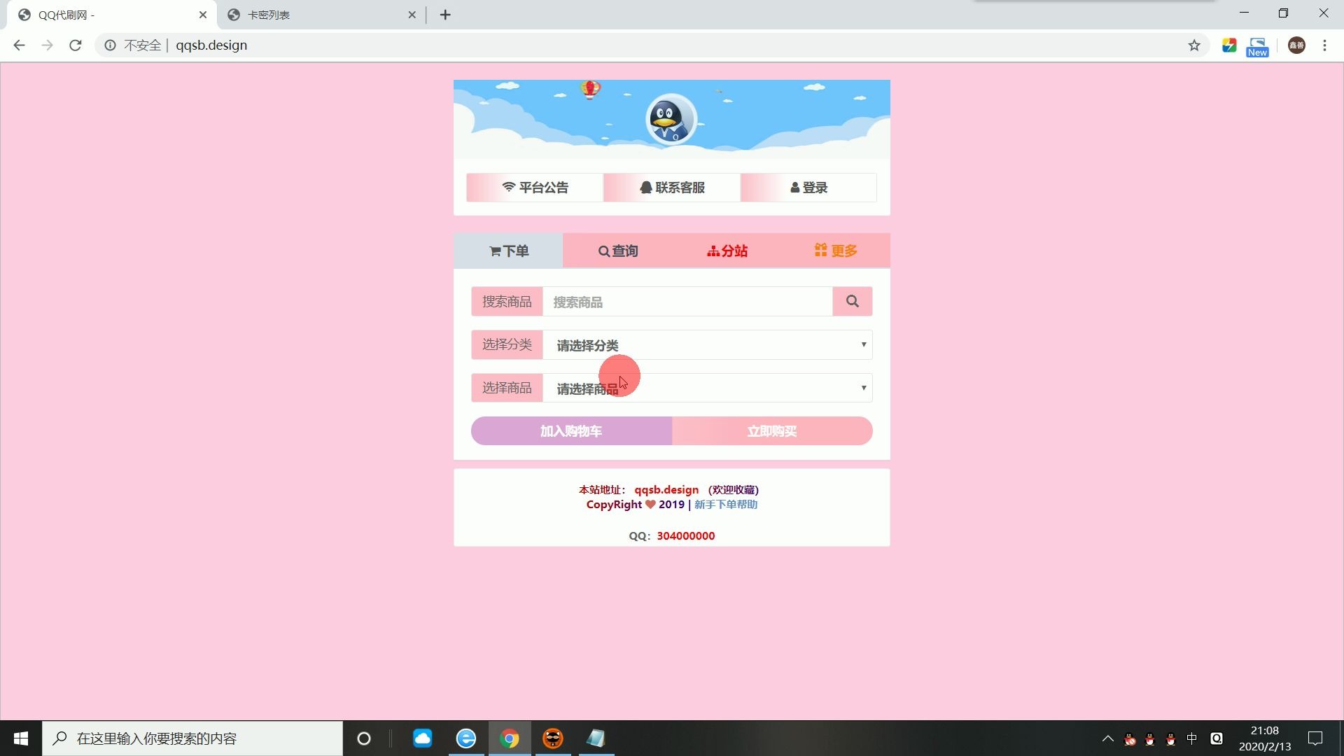Click the second browser tab 卡密列表
Viewport: 1344px width, 756px height.
click(318, 15)
